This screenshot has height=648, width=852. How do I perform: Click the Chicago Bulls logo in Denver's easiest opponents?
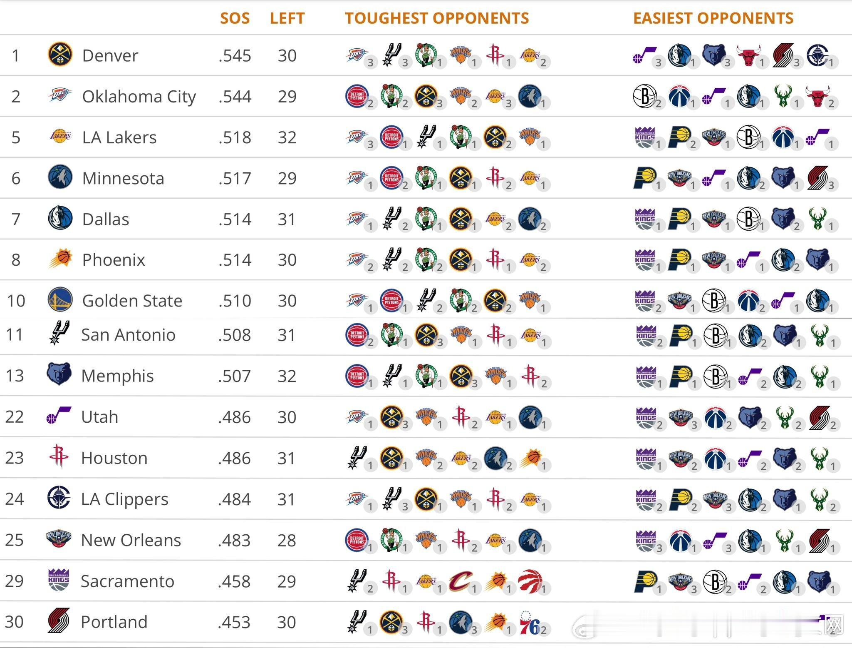(x=748, y=55)
